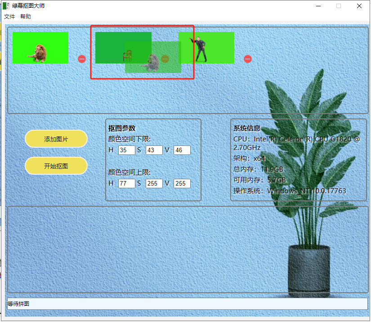Edit lower limit S field value 43
Image resolution: width=371 pixels, height=322 pixels.
coord(154,150)
